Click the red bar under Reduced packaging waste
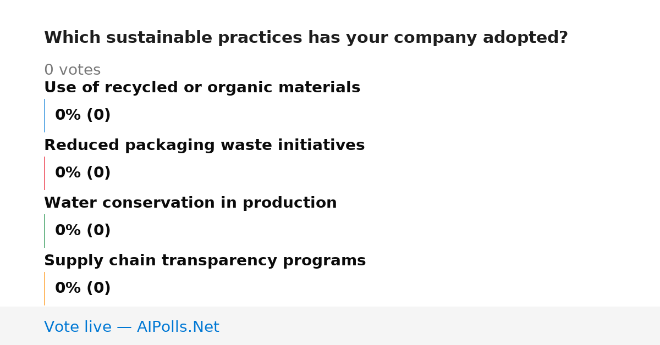This screenshot has height=345, width=660. pos(44,173)
